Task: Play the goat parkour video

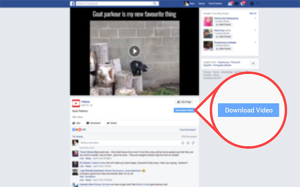Action: pos(135,51)
